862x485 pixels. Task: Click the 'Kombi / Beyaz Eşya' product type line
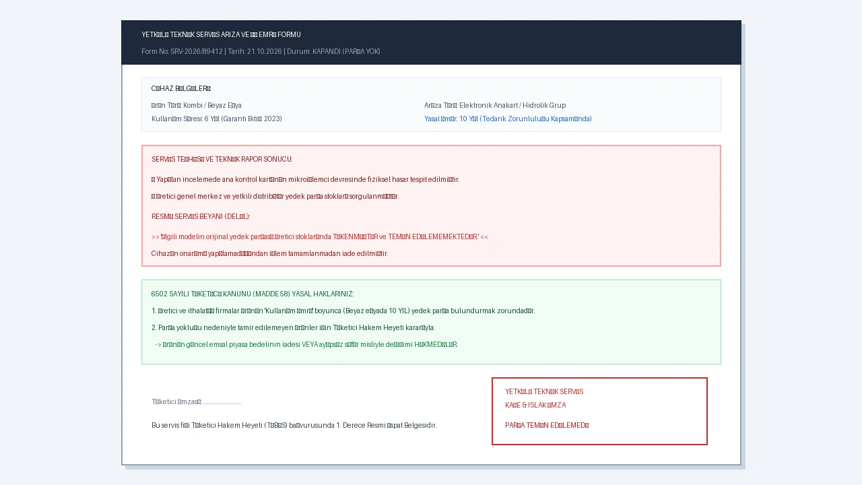197,105
